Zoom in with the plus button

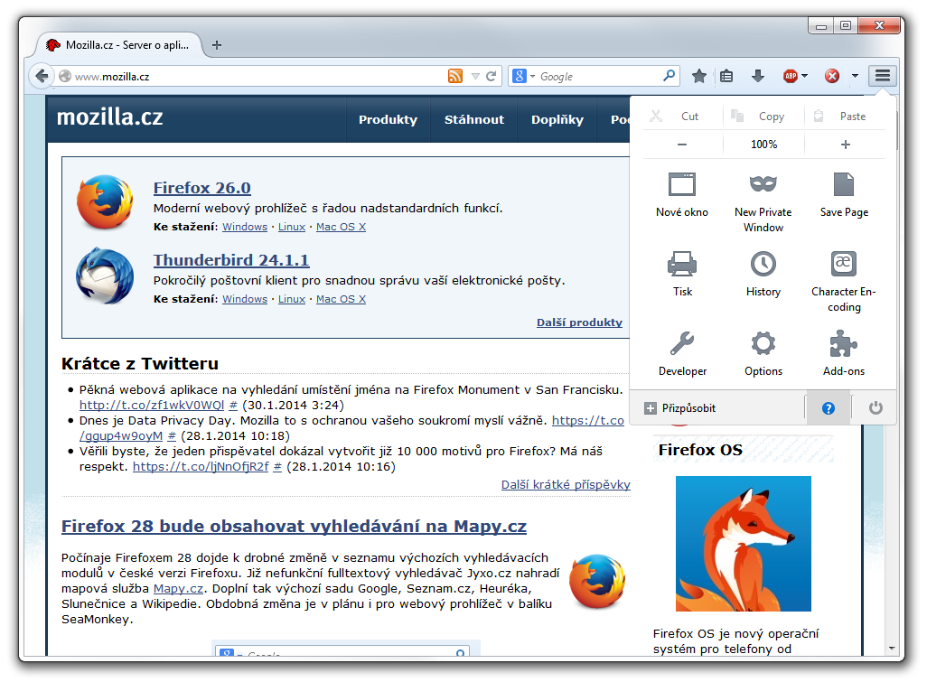[846, 145]
